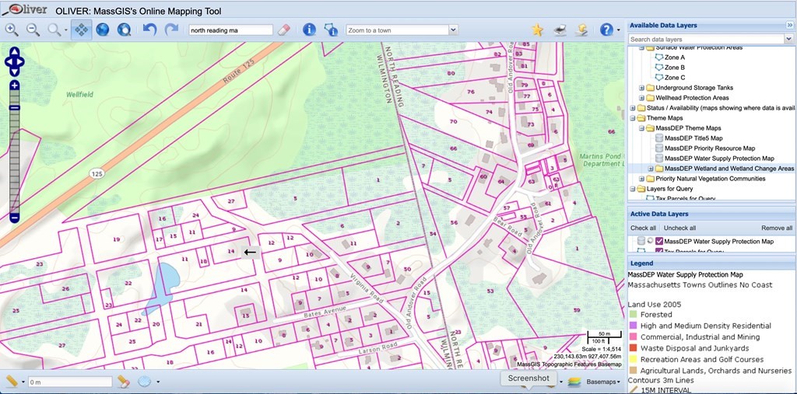Open the help question mark icon

pos(606,30)
